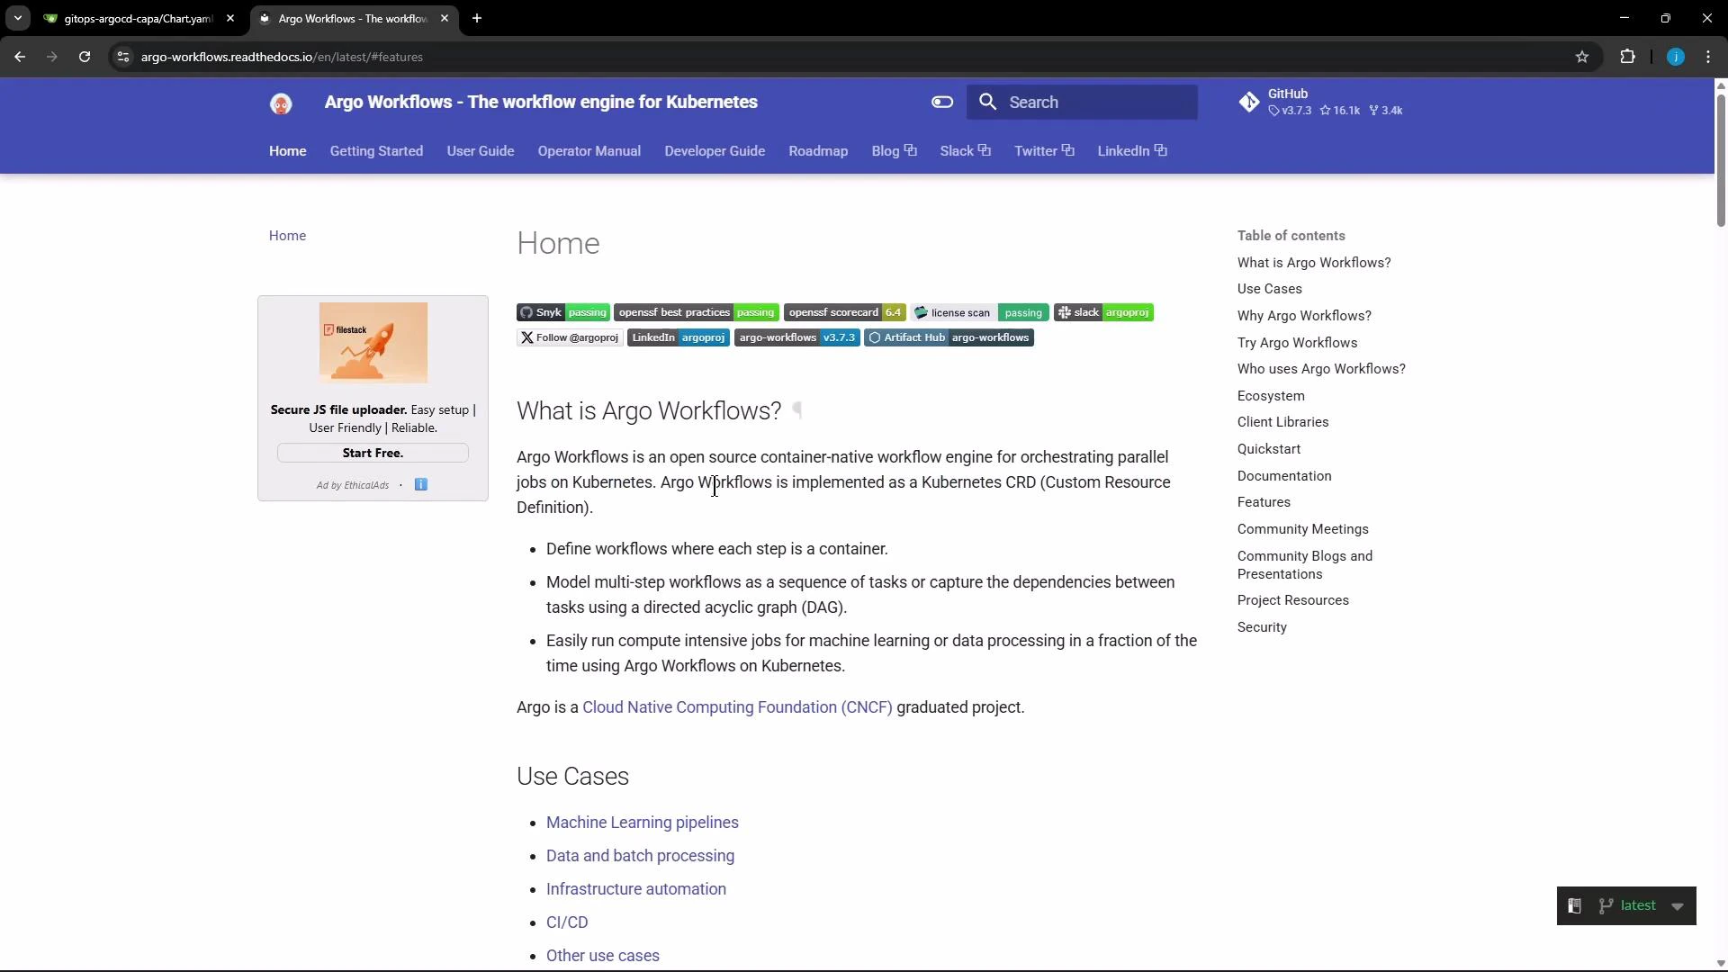This screenshot has height=972, width=1728.
Task: Click the Home link in left sidebar
Action: pos(287,236)
